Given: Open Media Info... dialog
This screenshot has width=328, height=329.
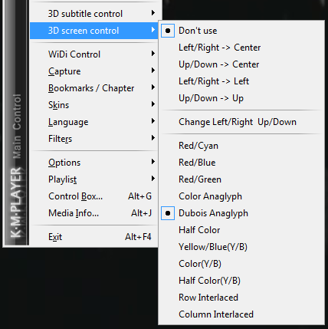Looking at the screenshot, I should tap(94, 213).
